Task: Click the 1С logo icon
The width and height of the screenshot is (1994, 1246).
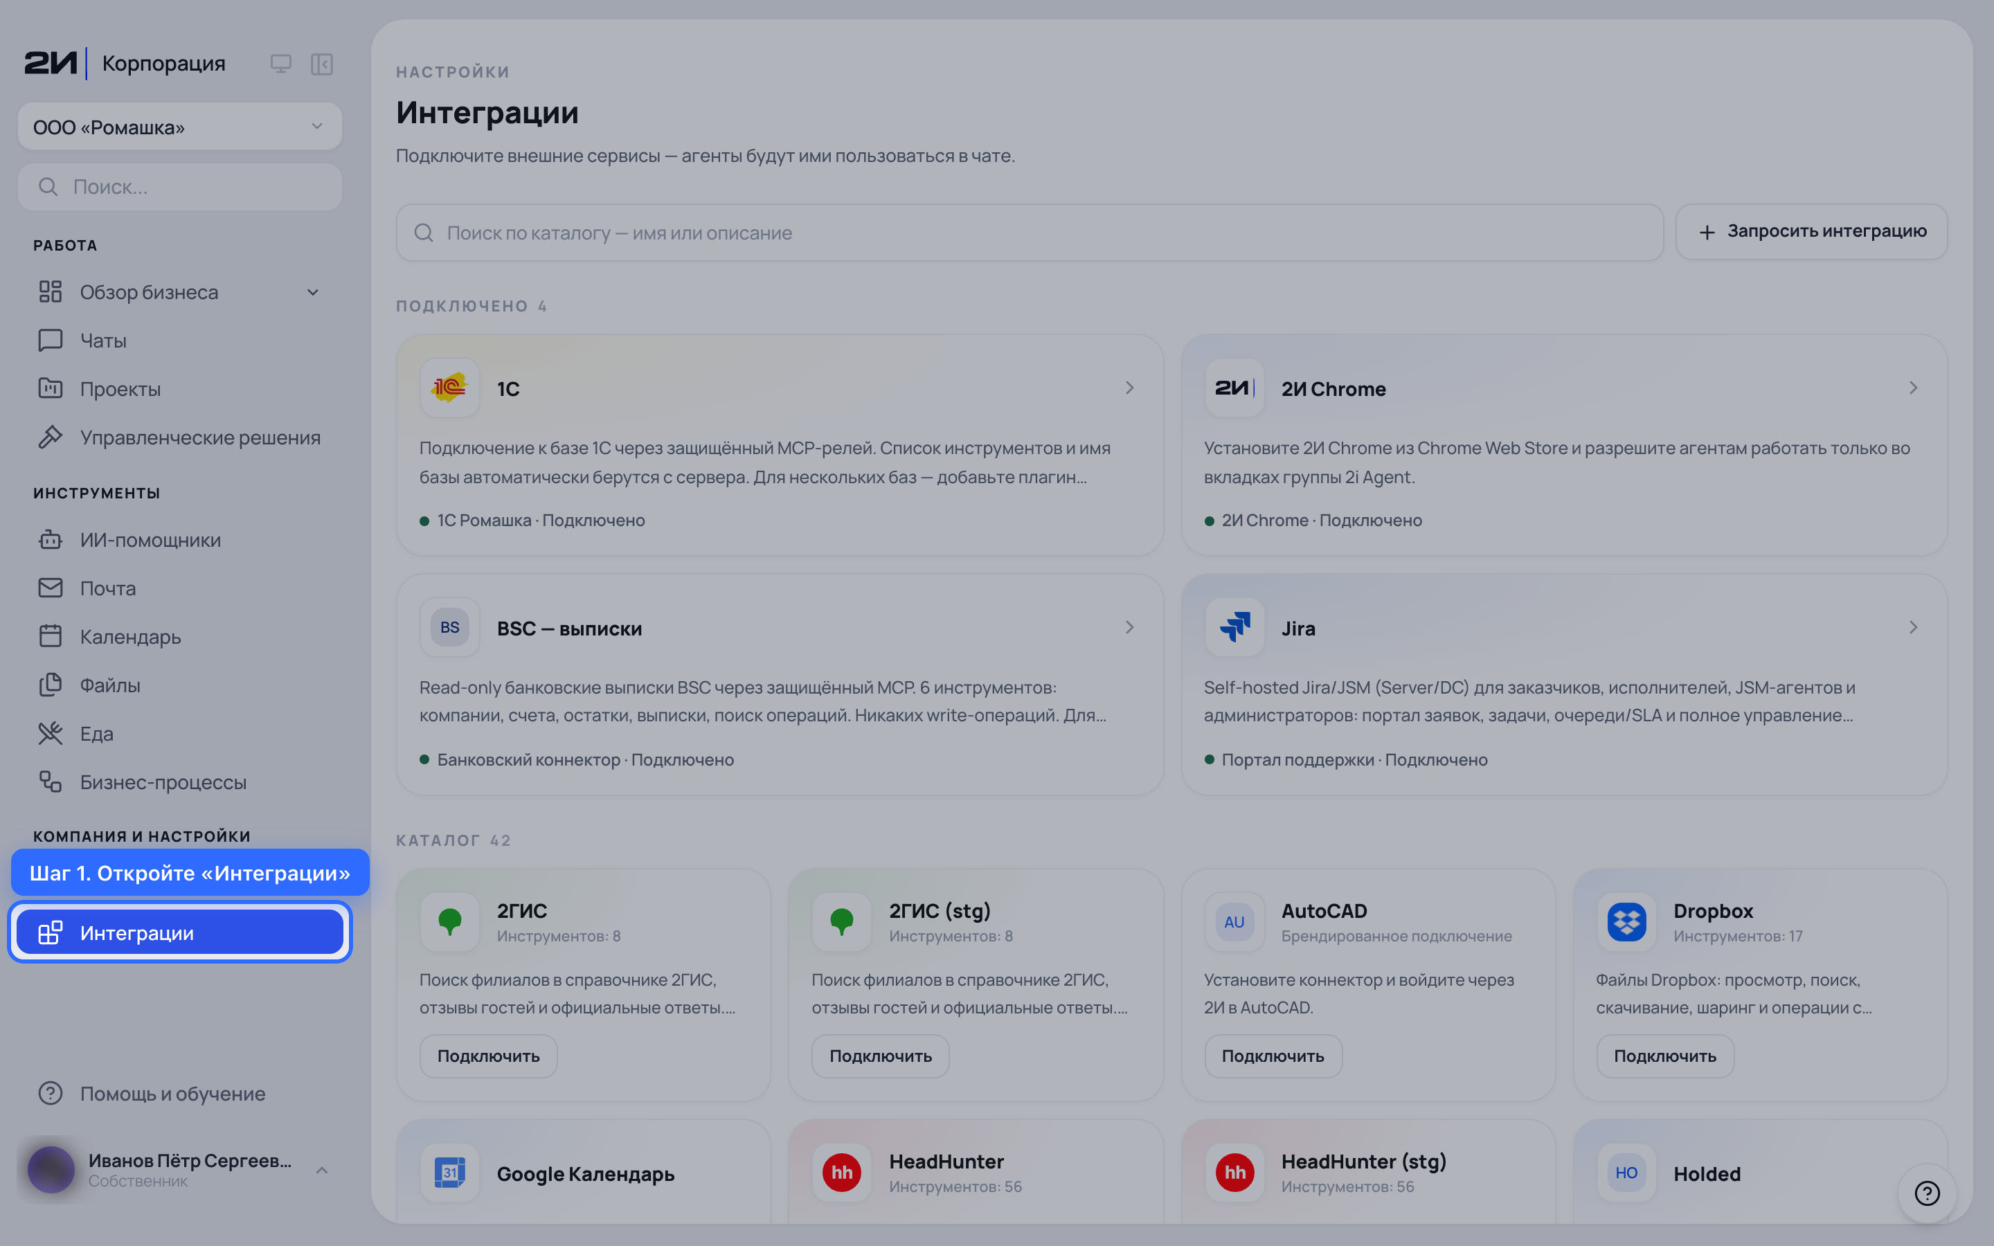Action: coord(450,388)
